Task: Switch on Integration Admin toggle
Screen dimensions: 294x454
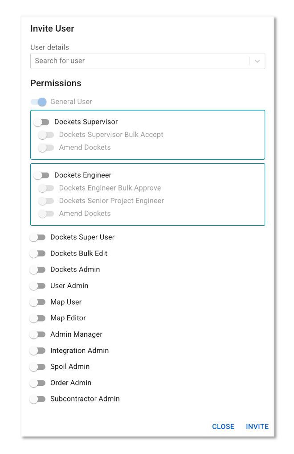Action: coord(37,351)
